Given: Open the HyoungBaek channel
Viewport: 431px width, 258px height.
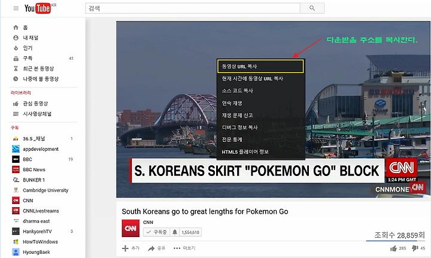Looking at the screenshot, I should click(x=37, y=252).
